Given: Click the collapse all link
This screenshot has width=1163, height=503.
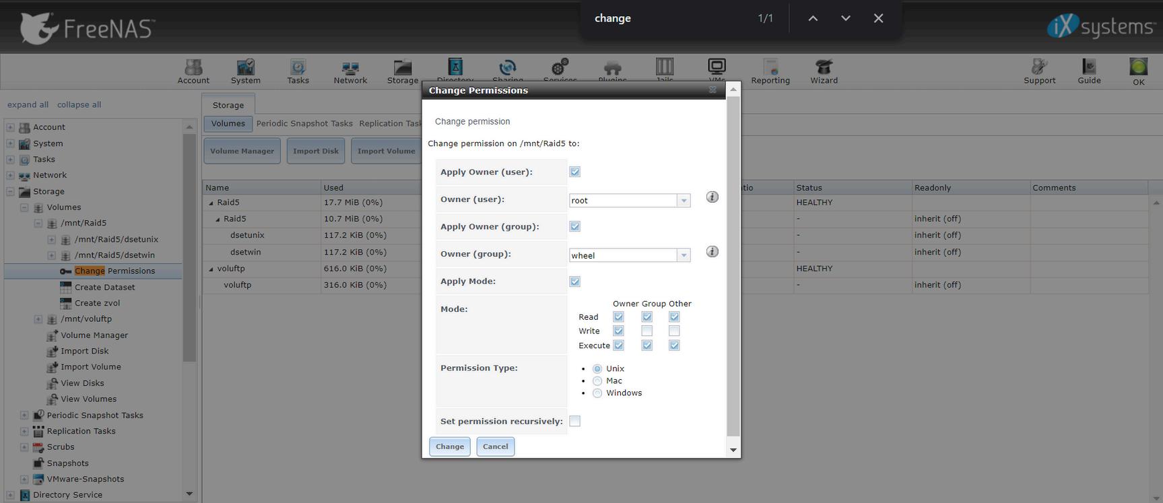Looking at the screenshot, I should [x=79, y=105].
